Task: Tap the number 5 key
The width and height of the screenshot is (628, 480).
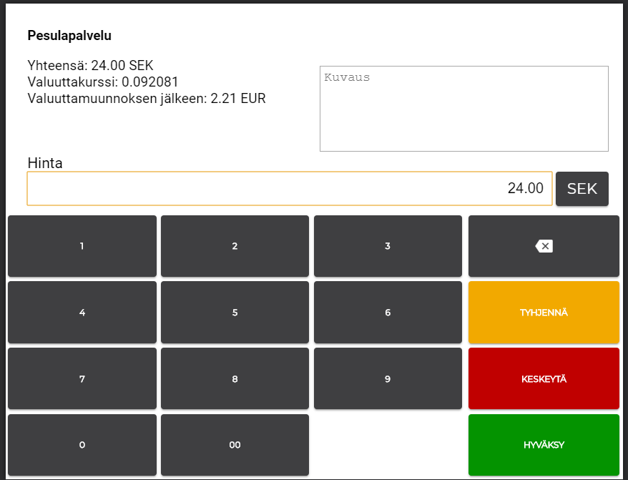Action: pyautogui.click(x=235, y=313)
